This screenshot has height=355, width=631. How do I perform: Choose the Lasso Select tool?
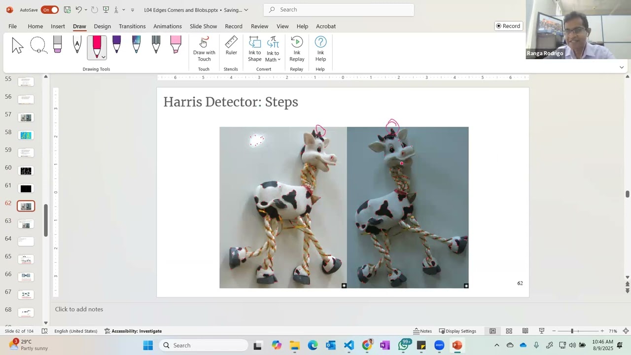[x=38, y=45]
